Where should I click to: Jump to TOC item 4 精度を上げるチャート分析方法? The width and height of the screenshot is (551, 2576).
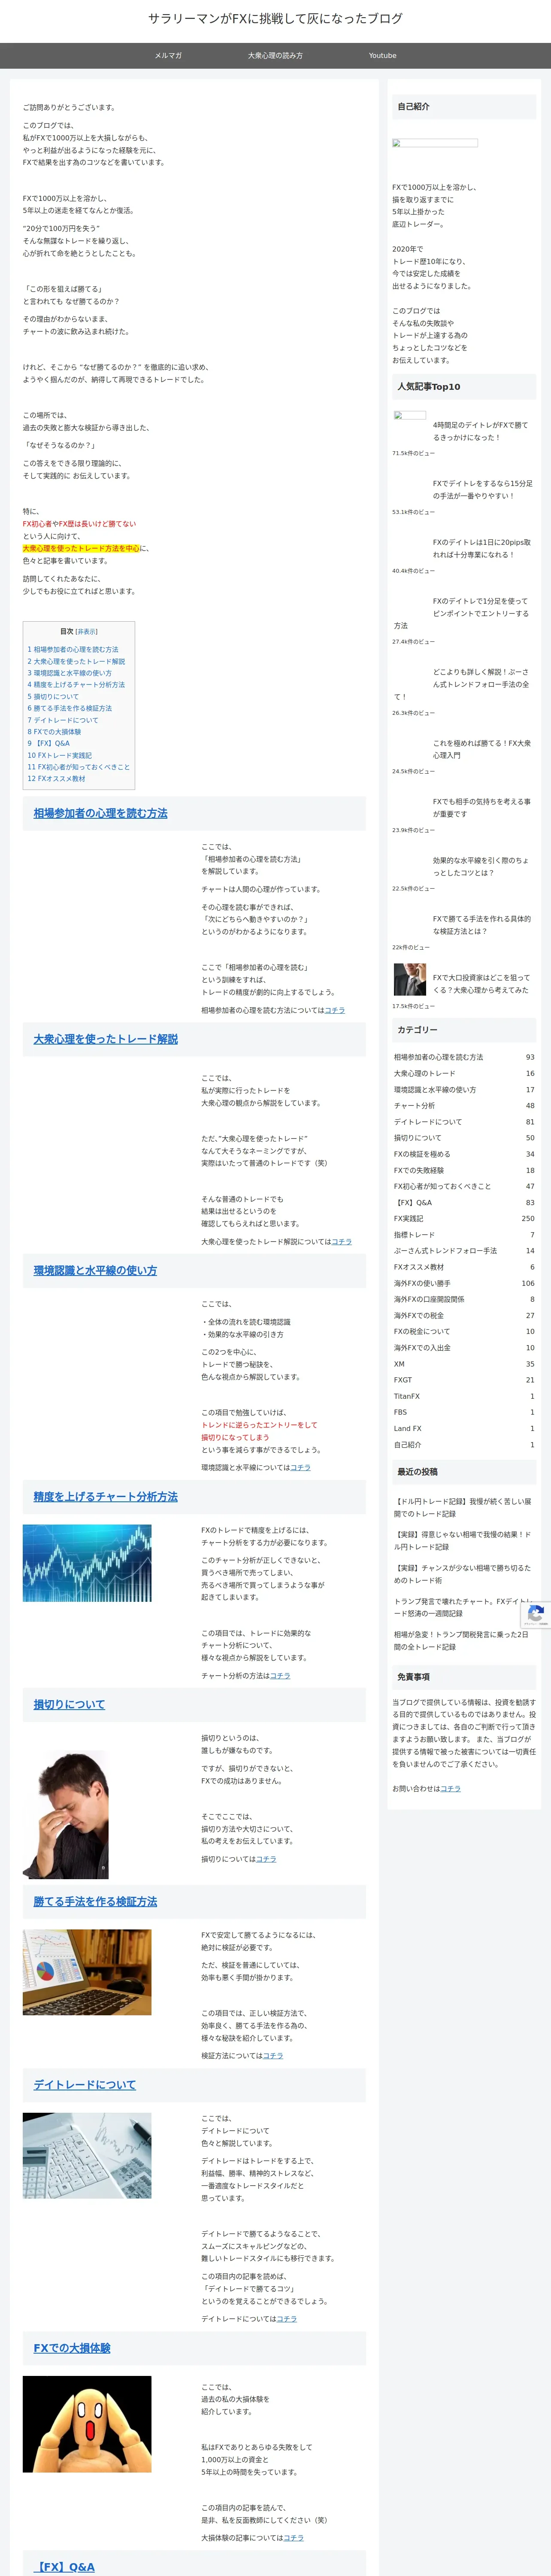point(76,685)
